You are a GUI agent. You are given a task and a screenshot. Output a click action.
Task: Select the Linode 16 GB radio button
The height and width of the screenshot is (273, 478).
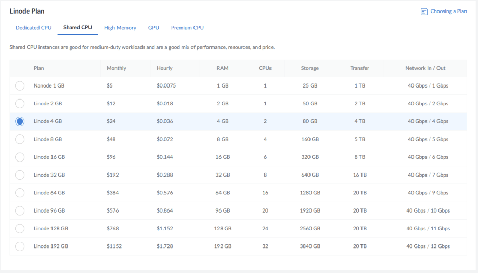tap(20, 157)
